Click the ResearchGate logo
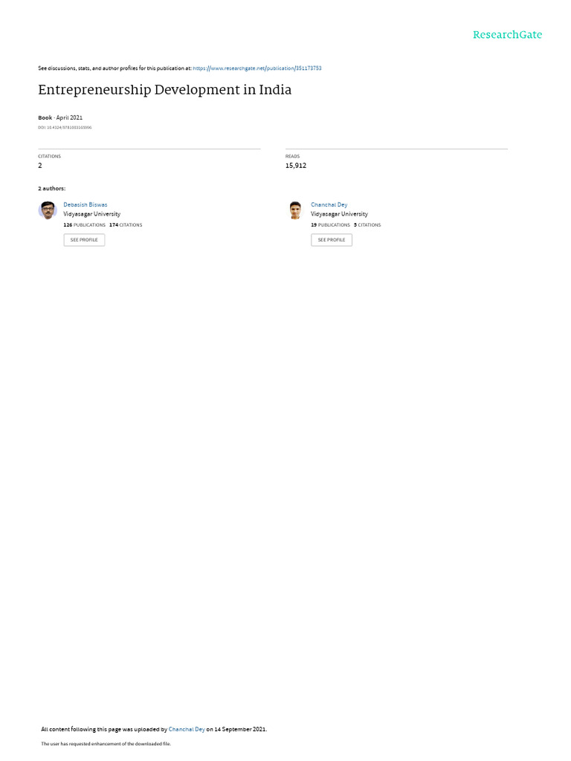 click(x=507, y=34)
